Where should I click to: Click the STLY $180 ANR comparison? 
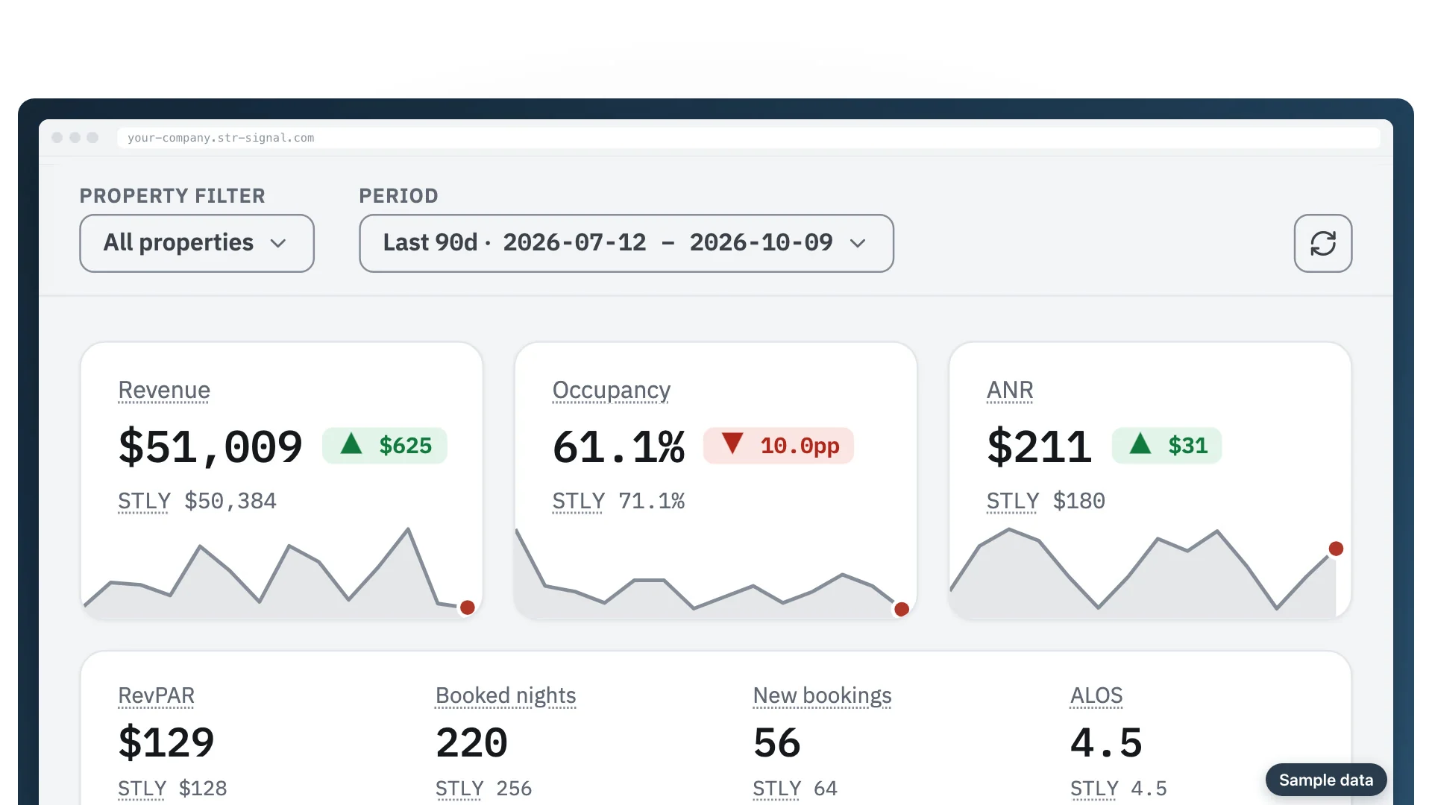tap(1046, 501)
